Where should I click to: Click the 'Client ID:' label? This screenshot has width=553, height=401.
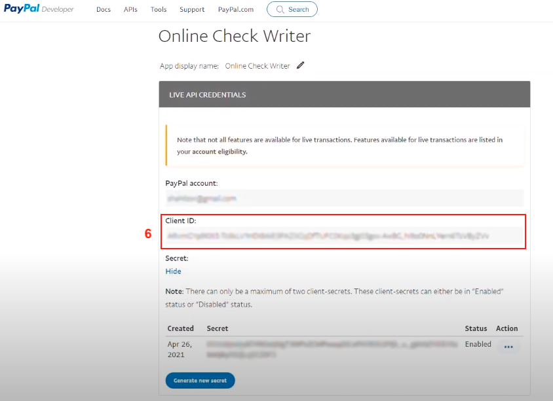point(181,220)
